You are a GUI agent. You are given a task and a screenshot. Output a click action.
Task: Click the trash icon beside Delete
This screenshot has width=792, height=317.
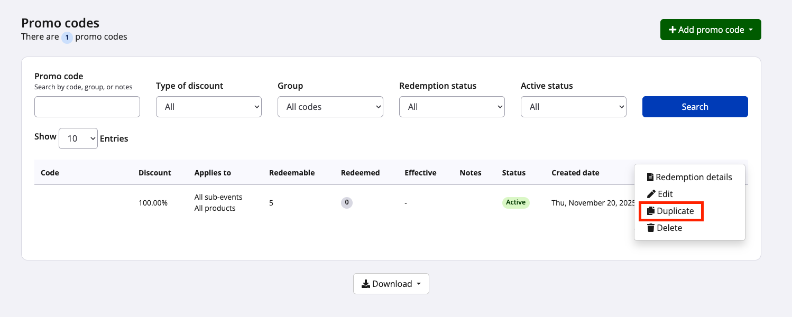click(651, 228)
